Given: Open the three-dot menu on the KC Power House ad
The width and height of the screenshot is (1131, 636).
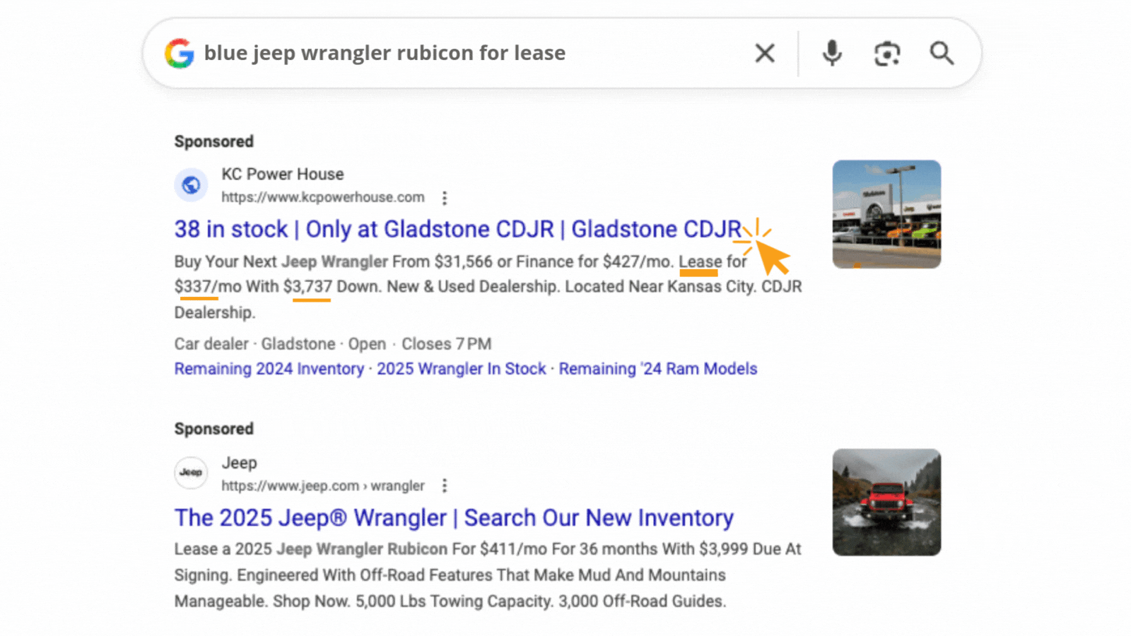Looking at the screenshot, I should pyautogui.click(x=445, y=198).
